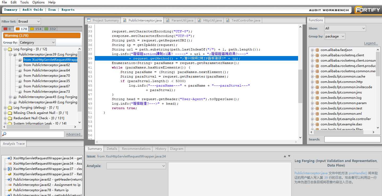Select issue from PublicInterceptor.java:64
The height and width of the screenshot is (196, 382).
[47, 70]
